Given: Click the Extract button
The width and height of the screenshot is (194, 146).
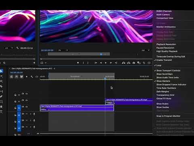Looking at the screenshot, I should click(129, 63).
